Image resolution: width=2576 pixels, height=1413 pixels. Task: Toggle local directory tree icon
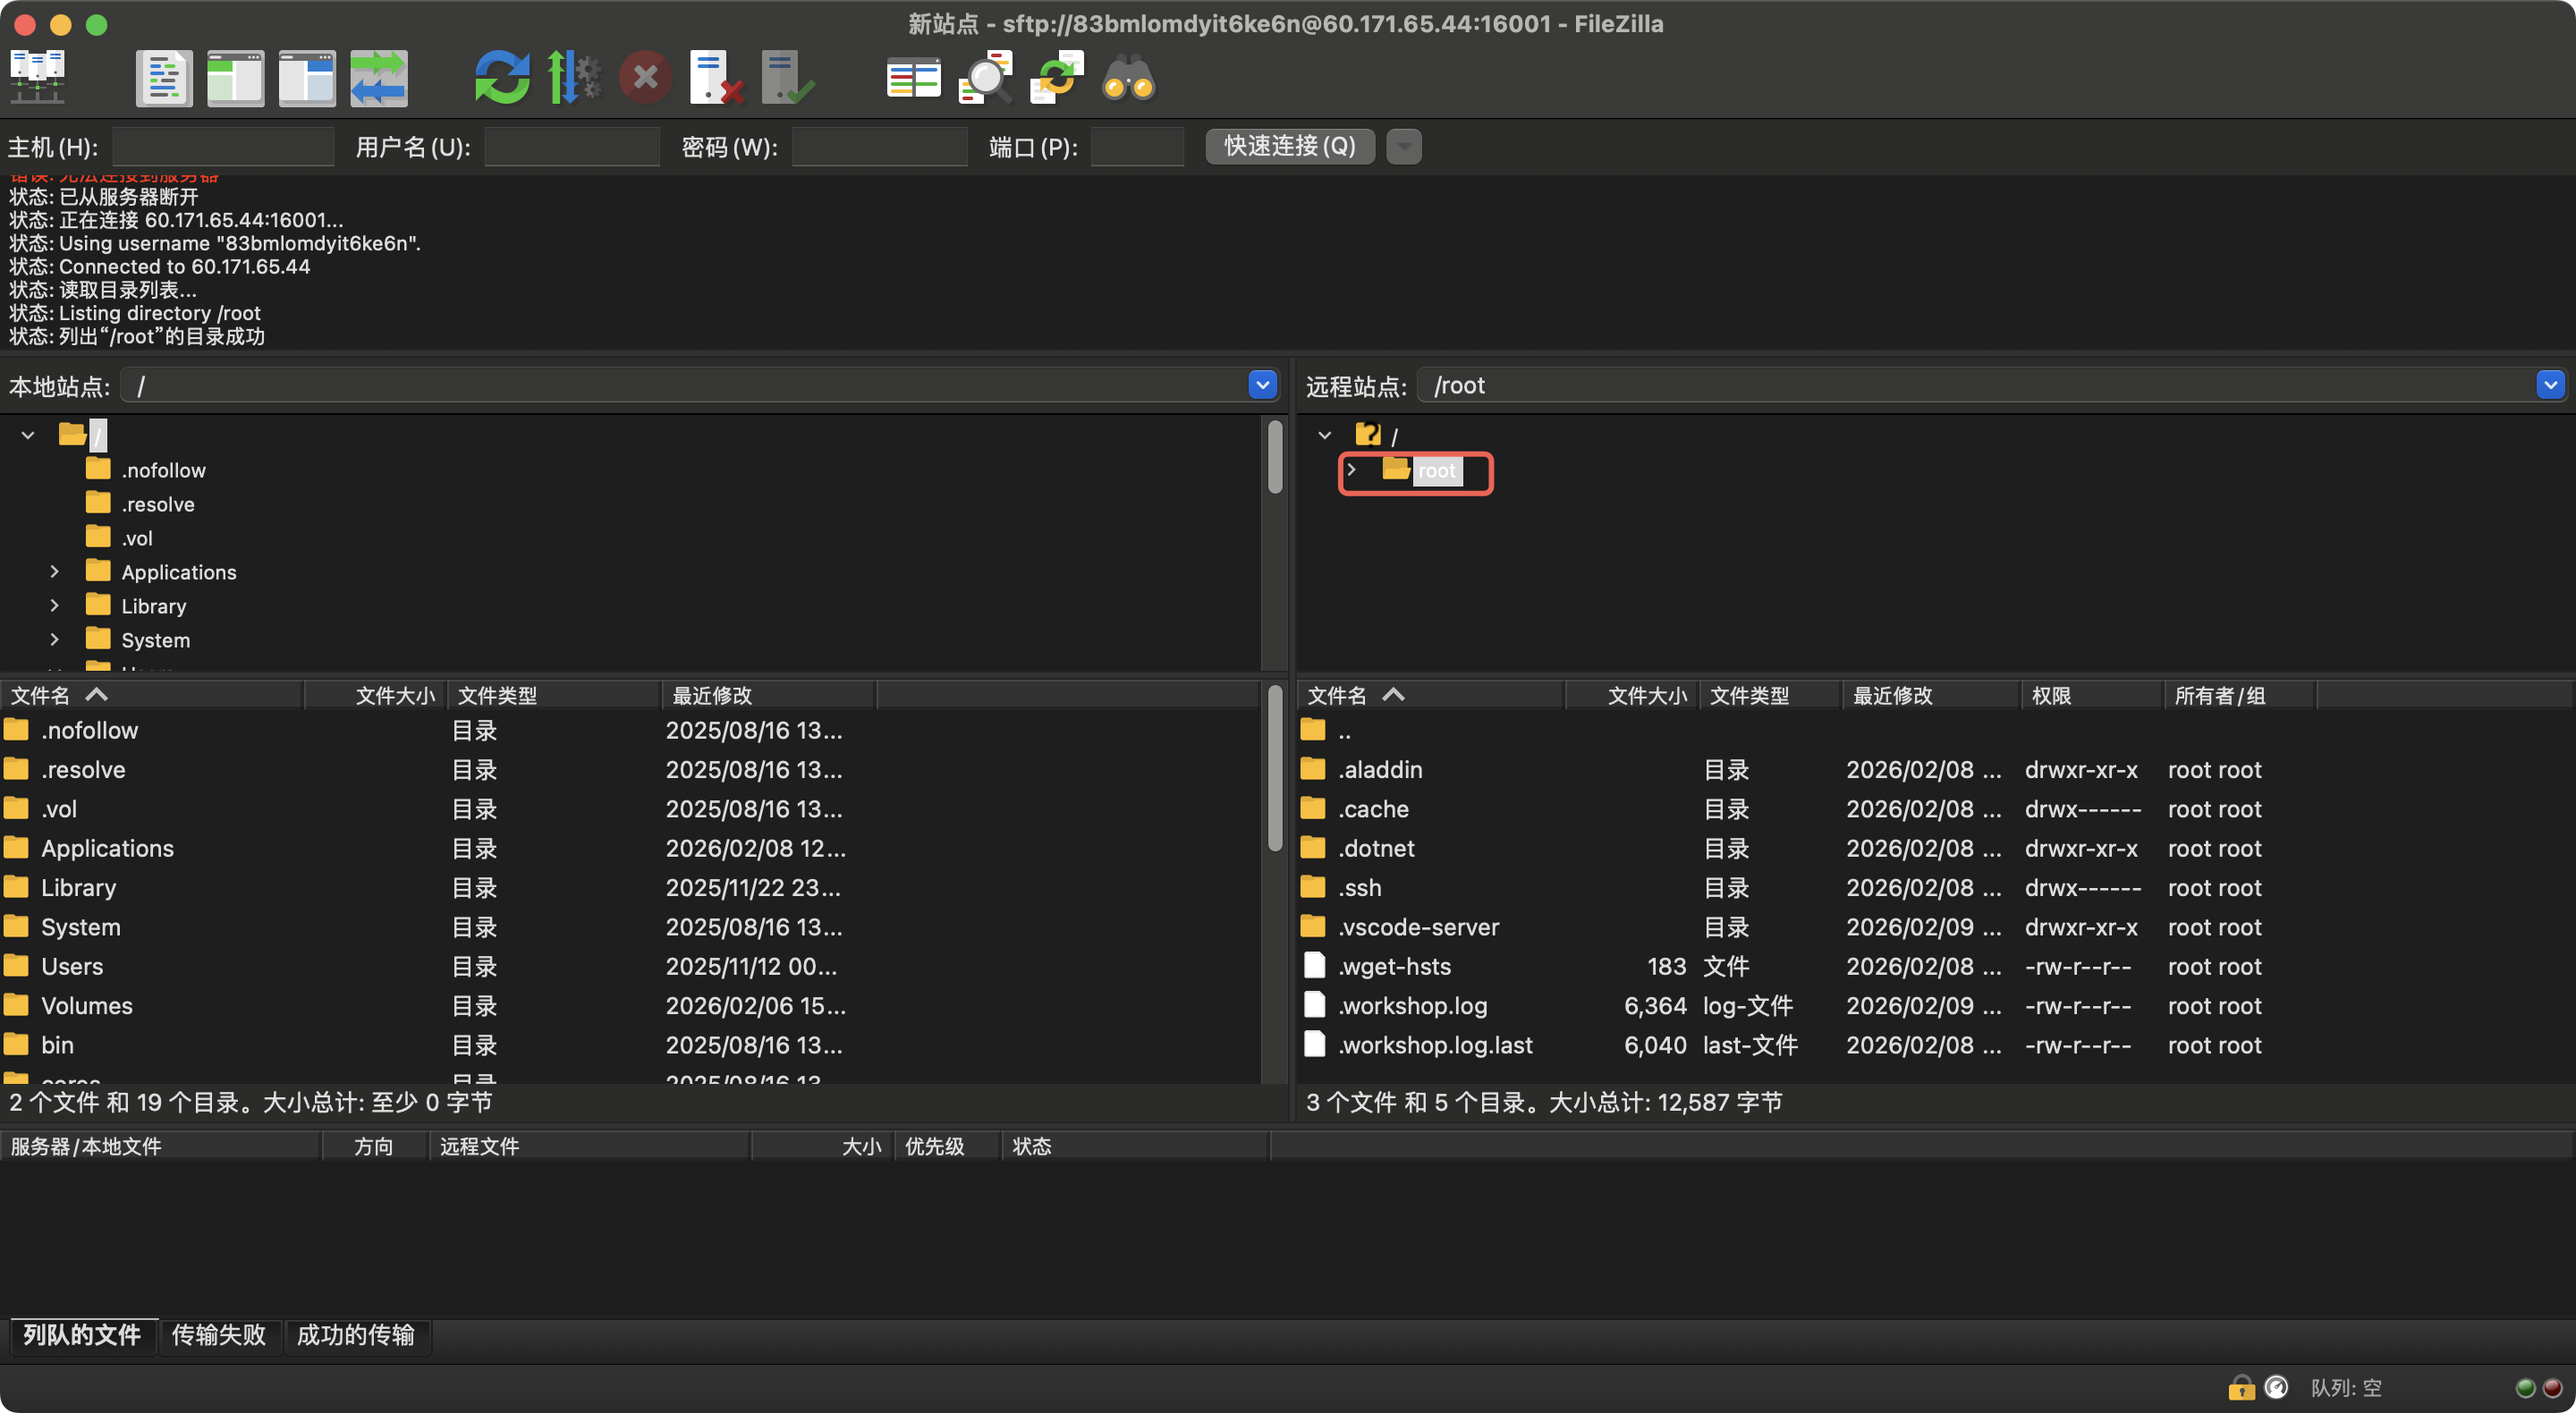pyautogui.click(x=235, y=77)
